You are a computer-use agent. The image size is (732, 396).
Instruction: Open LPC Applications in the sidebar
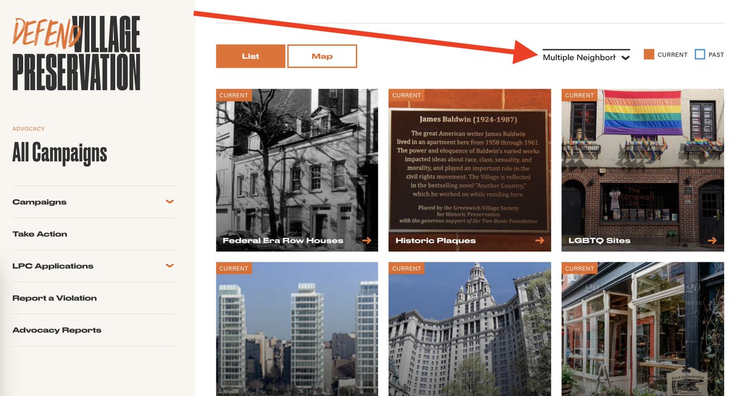coord(53,266)
